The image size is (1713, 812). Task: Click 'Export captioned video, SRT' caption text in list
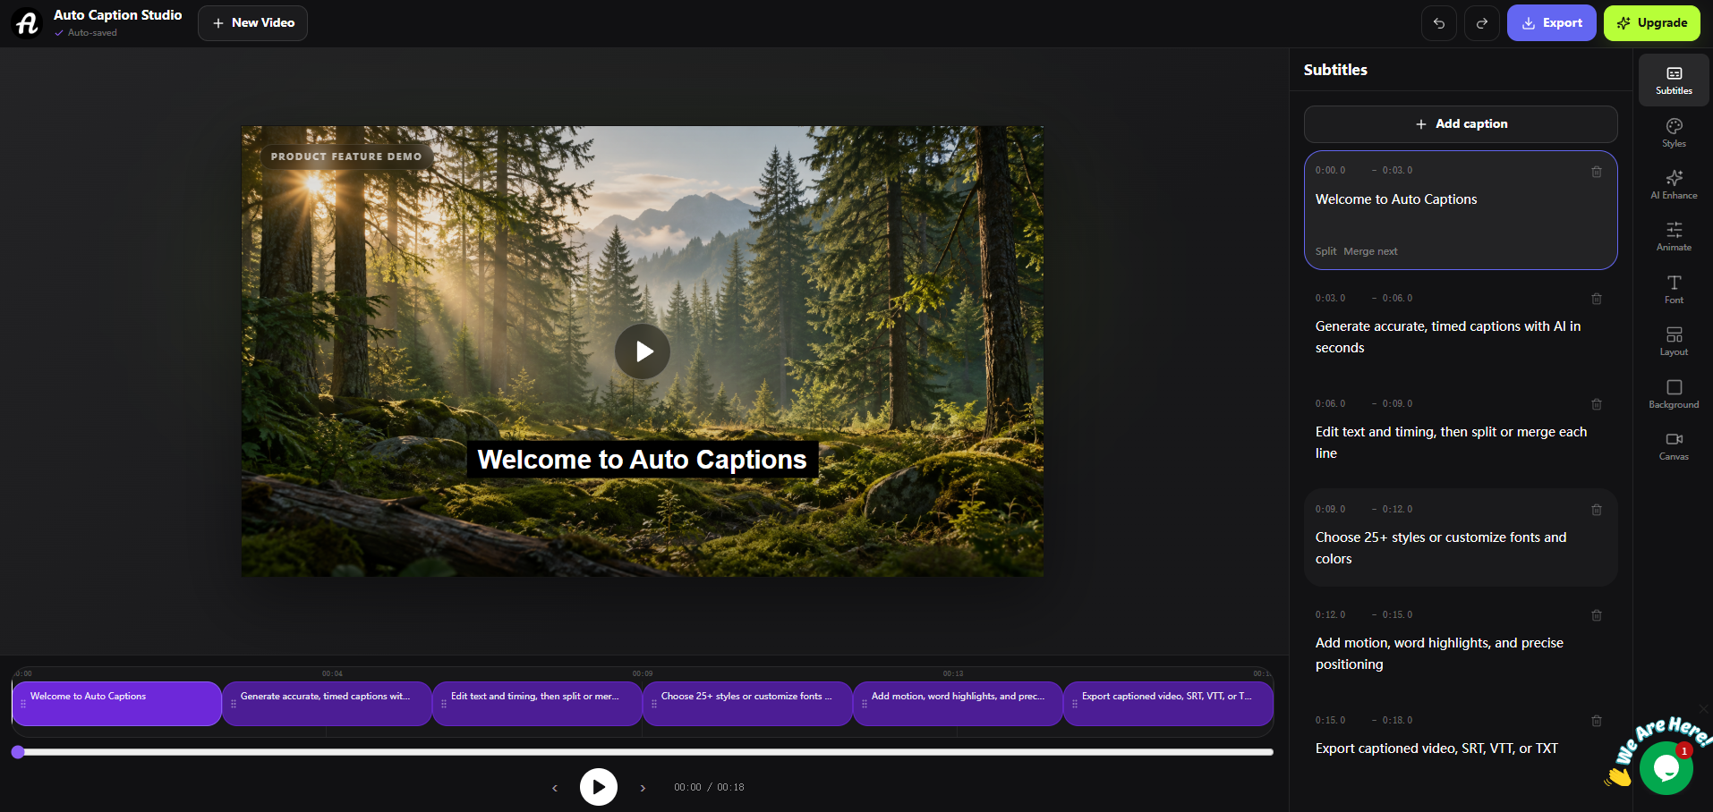click(1436, 749)
